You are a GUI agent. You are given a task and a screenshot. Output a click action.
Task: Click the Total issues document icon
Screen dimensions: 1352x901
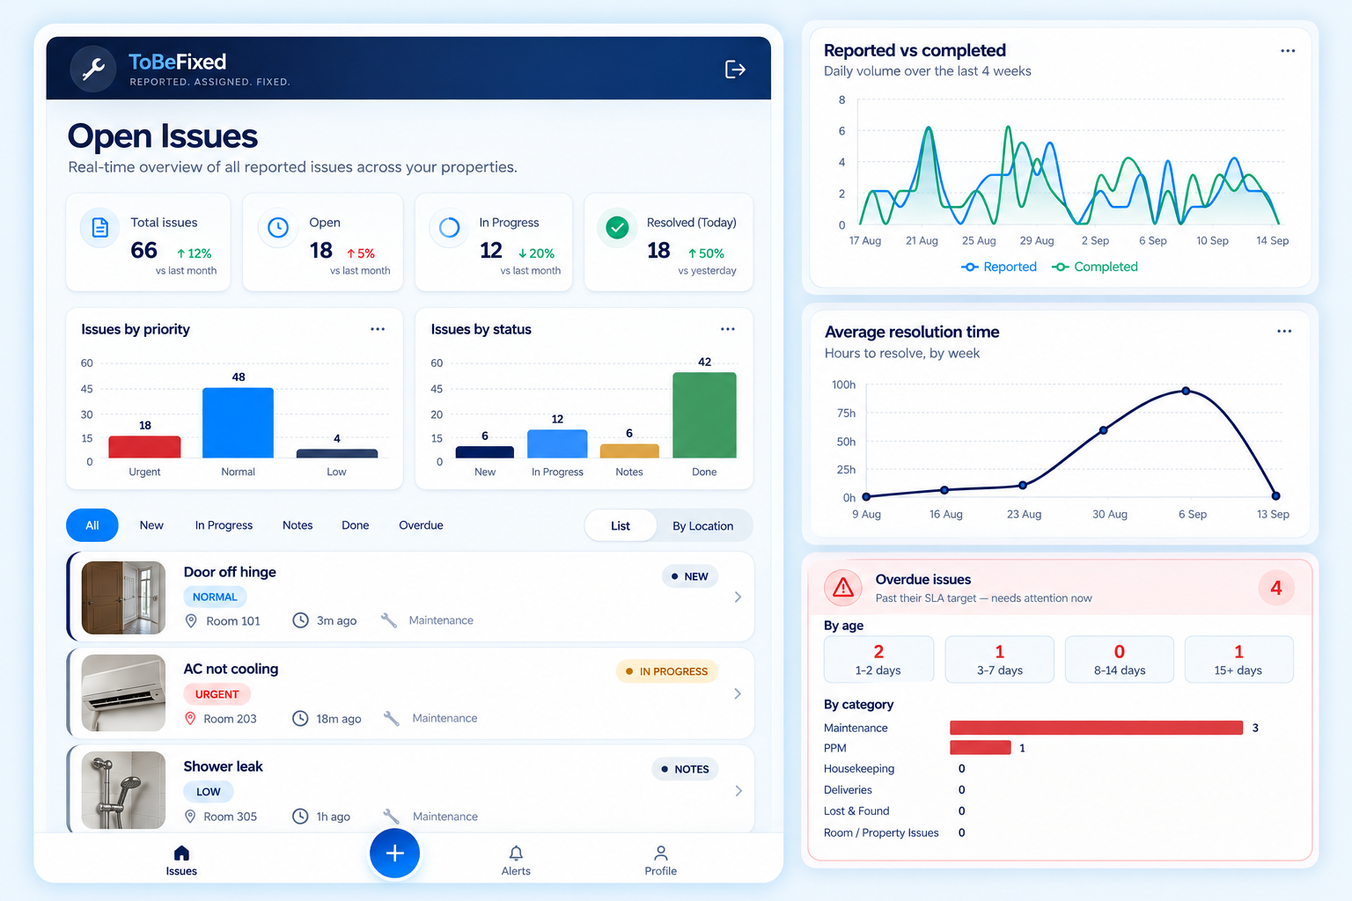[100, 228]
